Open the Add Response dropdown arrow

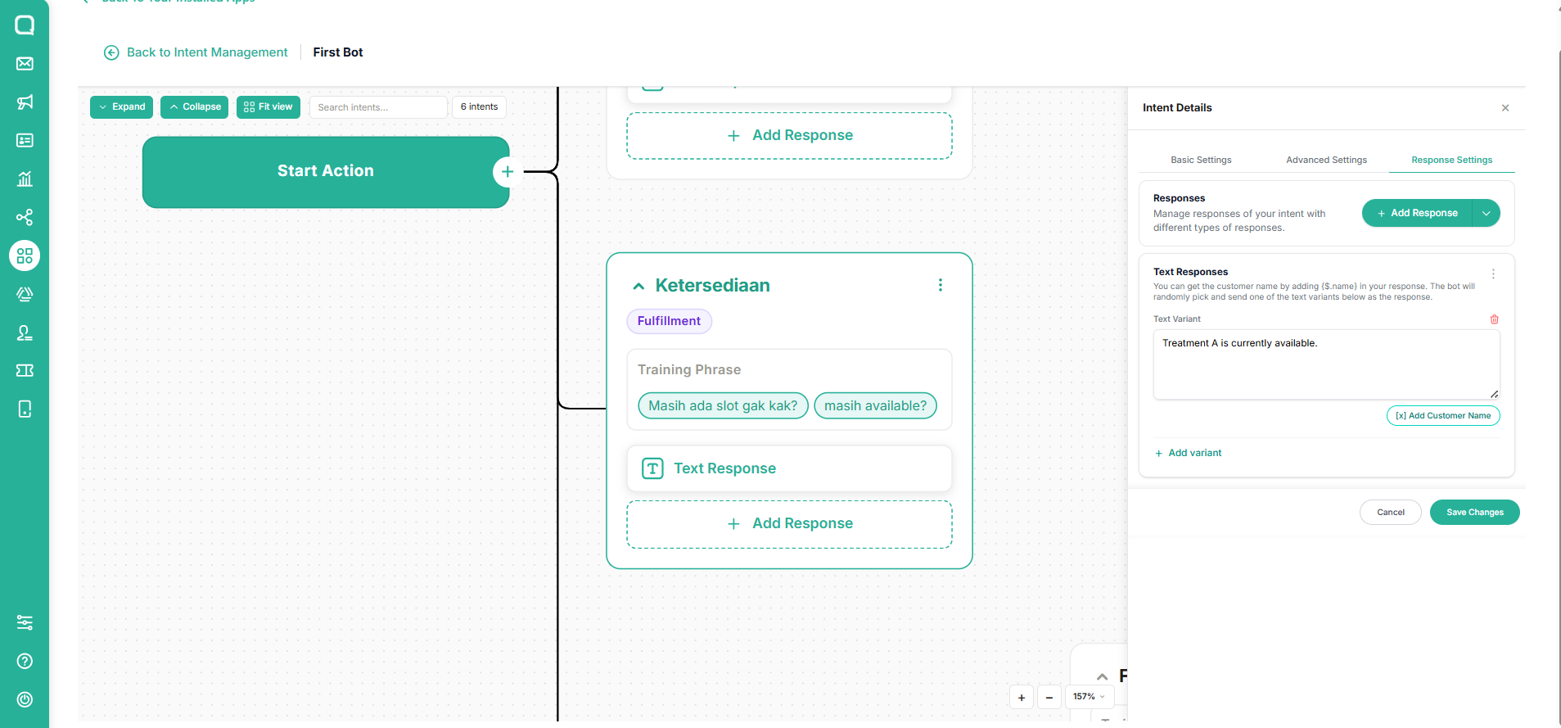pyautogui.click(x=1486, y=213)
